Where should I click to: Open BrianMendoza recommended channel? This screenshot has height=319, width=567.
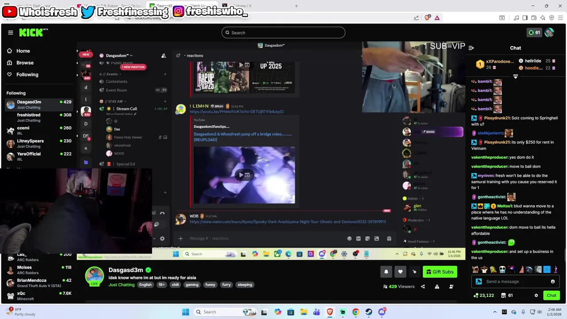(39, 283)
